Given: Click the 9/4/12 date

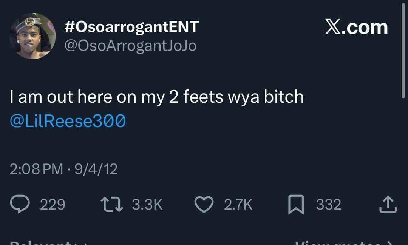Looking at the screenshot, I should click(96, 168).
